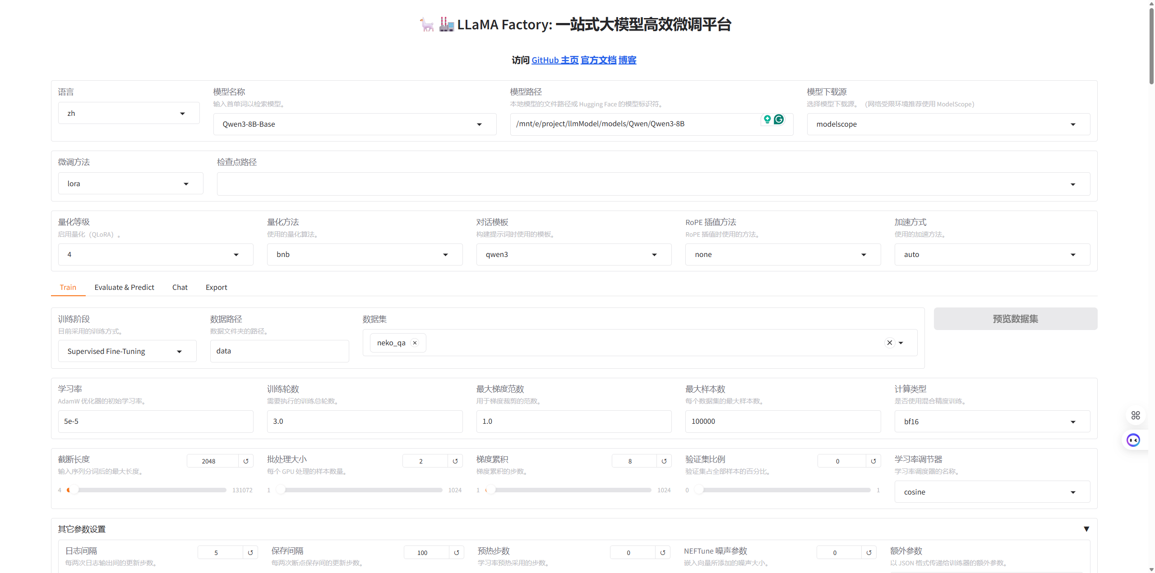Image resolution: width=1155 pixels, height=573 pixels.
Task: Reset the 梯度累积 gradient accumulation value
Action: point(664,461)
